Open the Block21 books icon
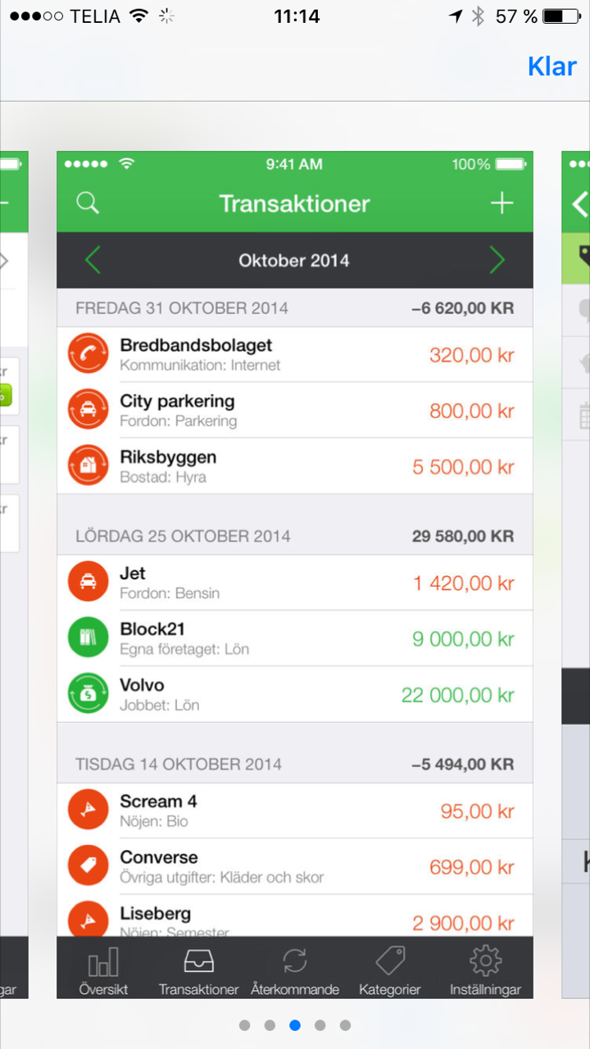The width and height of the screenshot is (590, 1049). [x=88, y=638]
